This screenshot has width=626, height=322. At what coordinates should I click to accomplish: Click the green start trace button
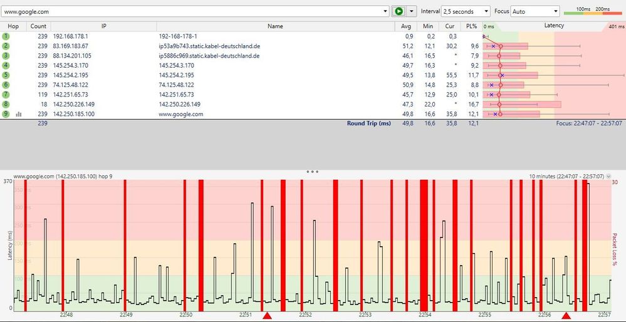(x=399, y=11)
